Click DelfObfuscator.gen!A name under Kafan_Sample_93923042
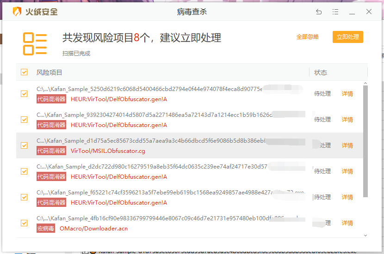Viewport: 384px width, 254px height. (119, 125)
